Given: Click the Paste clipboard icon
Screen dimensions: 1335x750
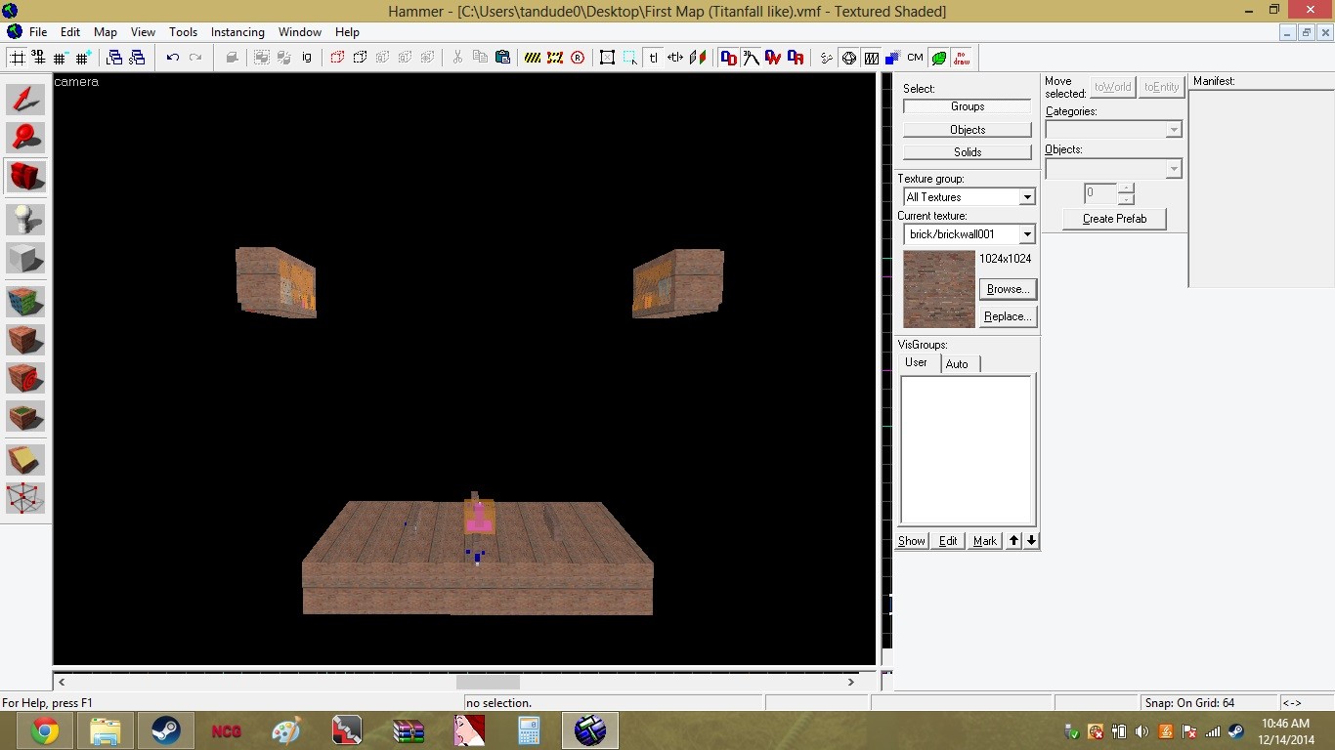Looking at the screenshot, I should point(502,58).
